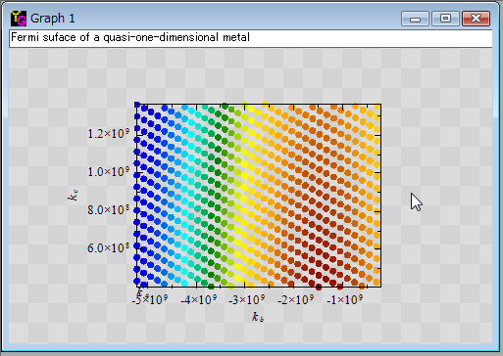The height and width of the screenshot is (356, 503).
Task: Click a dark red data point near the plot bottom
Action: [319, 287]
